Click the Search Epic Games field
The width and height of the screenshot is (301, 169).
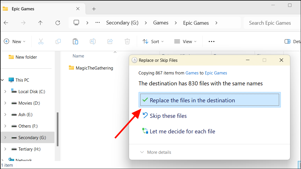[272, 23]
